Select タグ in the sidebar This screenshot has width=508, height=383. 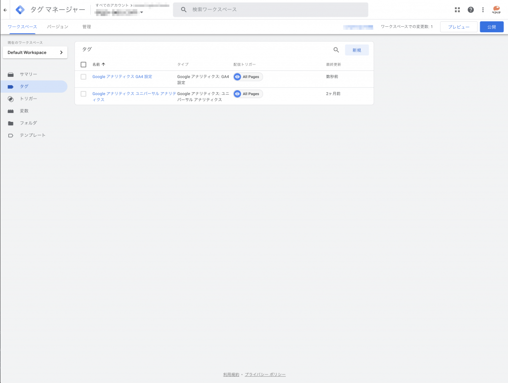tap(34, 87)
